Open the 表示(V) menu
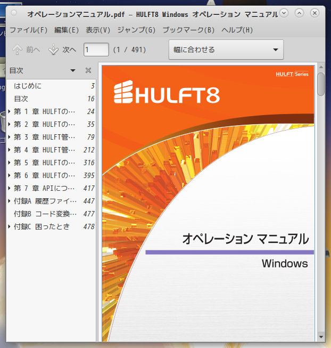 click(x=98, y=30)
